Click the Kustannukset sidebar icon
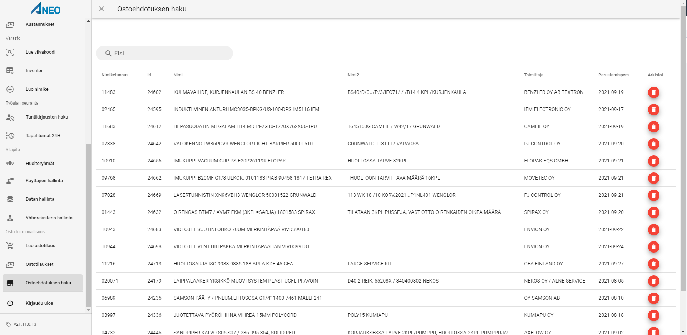Screen dimensions: 687x335 click(x=10, y=25)
